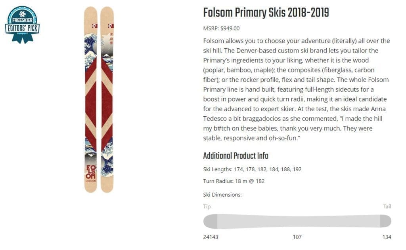The image size is (406, 250).
Task: Click the MSRP $949.00 price text
Action: [221, 28]
